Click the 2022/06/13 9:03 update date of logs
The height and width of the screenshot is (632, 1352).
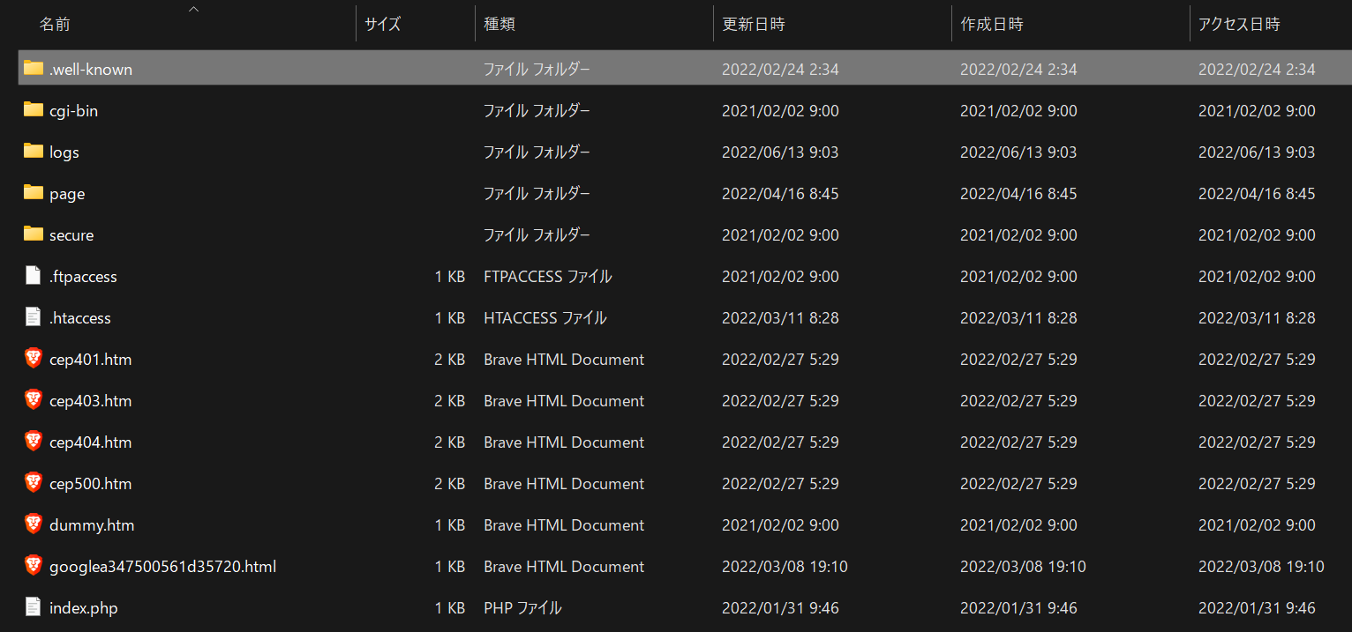pyautogui.click(x=780, y=152)
